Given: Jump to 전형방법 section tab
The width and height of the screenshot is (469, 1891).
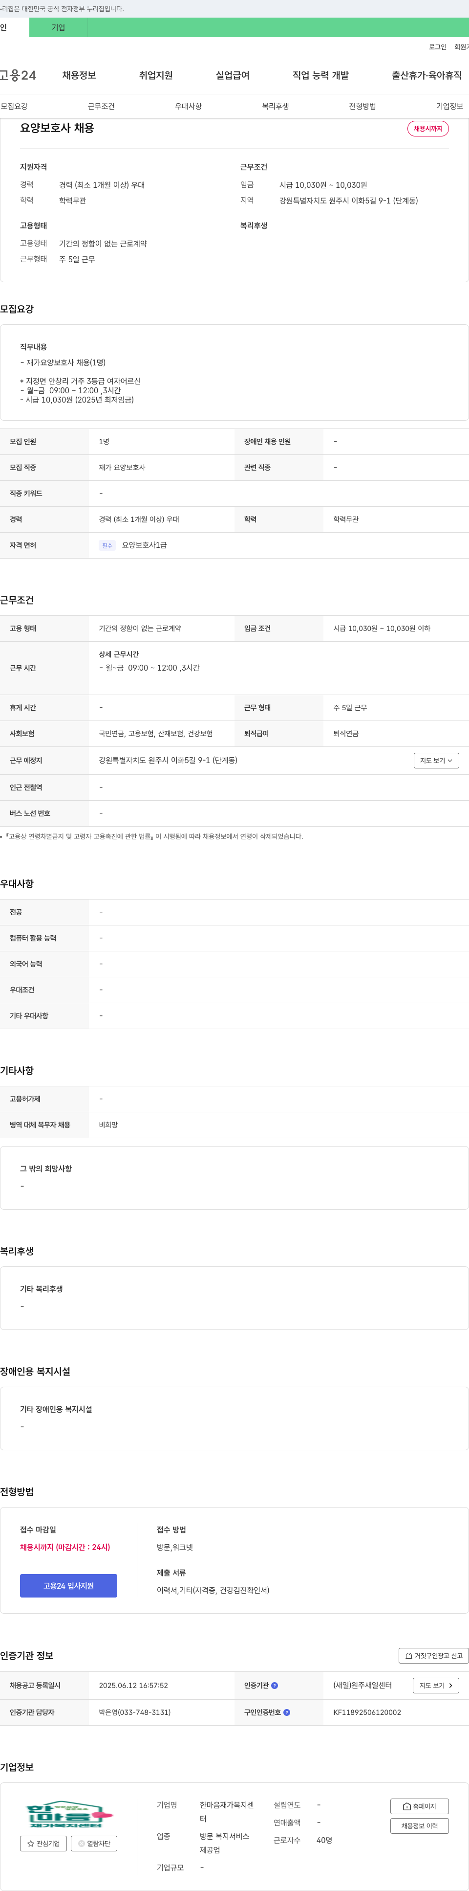Looking at the screenshot, I should pos(362,107).
